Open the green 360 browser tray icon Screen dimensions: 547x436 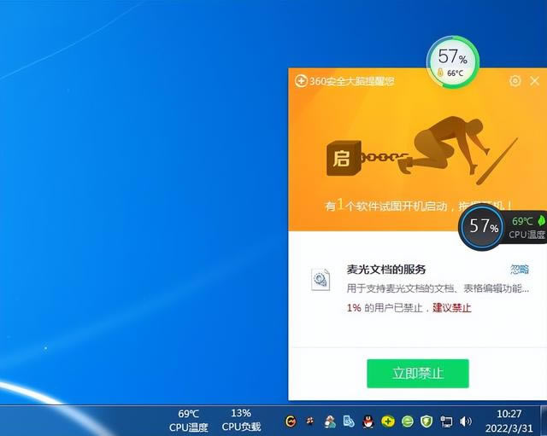[x=407, y=421]
